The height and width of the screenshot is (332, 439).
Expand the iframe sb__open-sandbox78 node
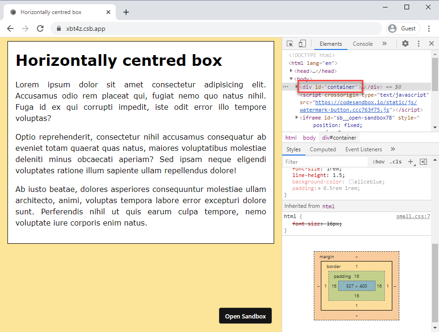[x=297, y=118]
